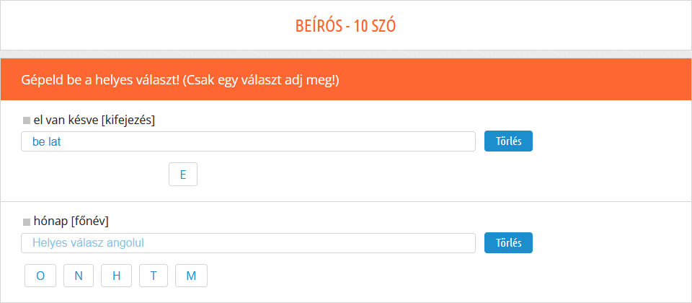Click the 'Gépeld be a helyes választ!' instruction
692x303 pixels.
[100, 79]
